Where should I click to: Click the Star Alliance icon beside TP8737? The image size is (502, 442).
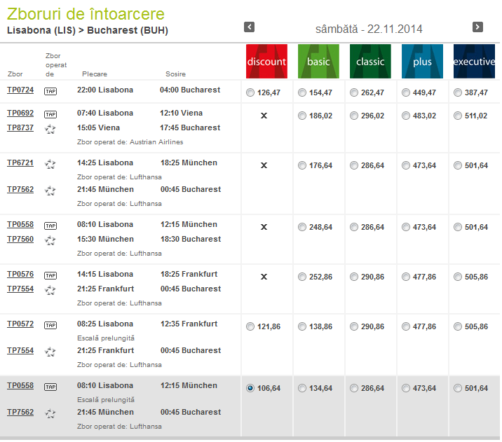50,129
